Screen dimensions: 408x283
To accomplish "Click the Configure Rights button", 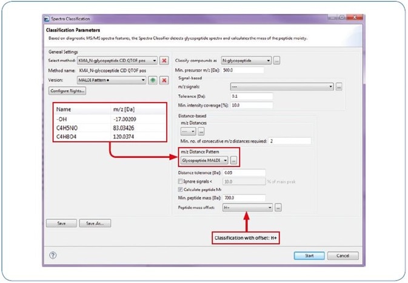I will pos(67,90).
